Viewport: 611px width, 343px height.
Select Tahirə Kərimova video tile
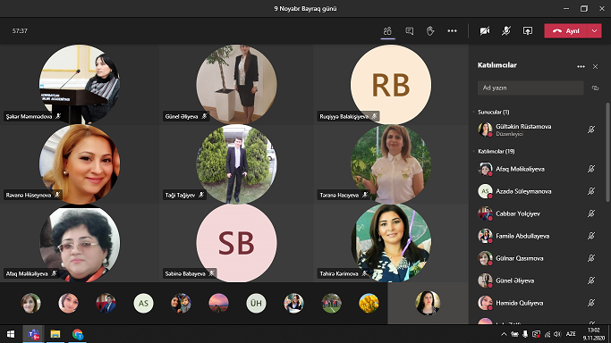click(391, 243)
